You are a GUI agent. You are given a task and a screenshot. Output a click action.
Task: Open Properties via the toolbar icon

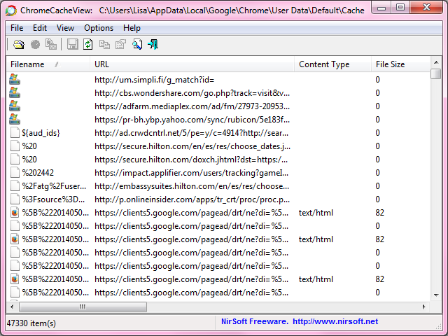[120, 45]
